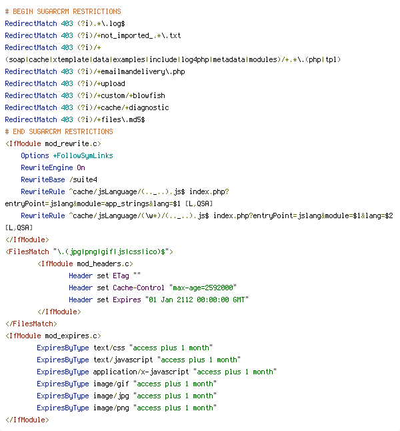Click the '# END SUGARCRM RESTRICTIONS' comment
This screenshot has width=400, height=431.
pos(59,131)
